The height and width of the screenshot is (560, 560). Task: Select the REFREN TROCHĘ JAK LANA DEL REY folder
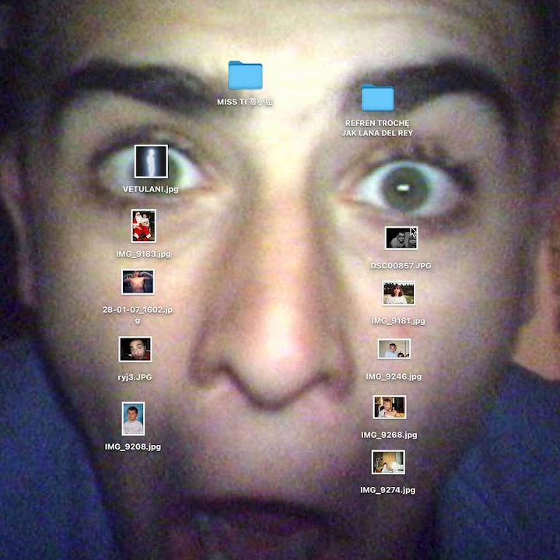[377, 97]
